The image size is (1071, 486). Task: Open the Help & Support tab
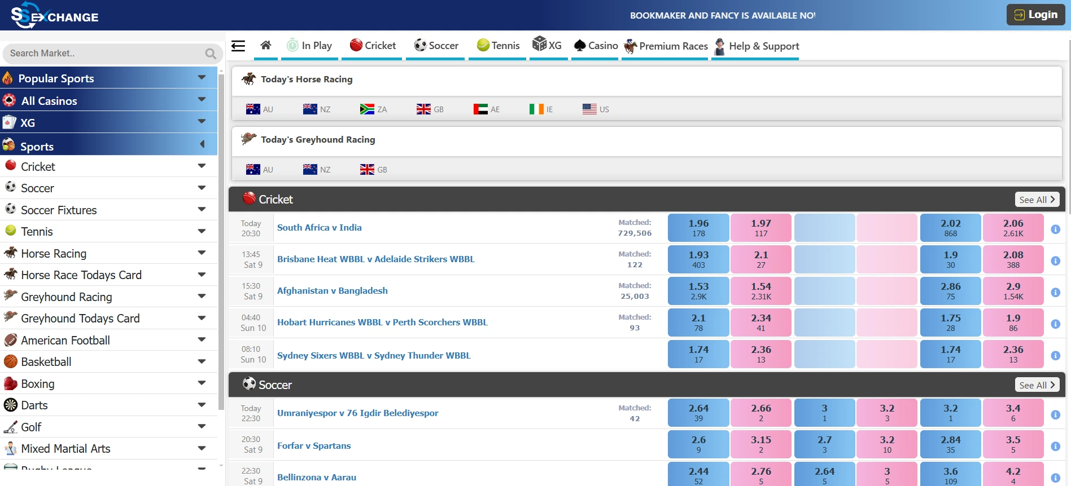757,46
